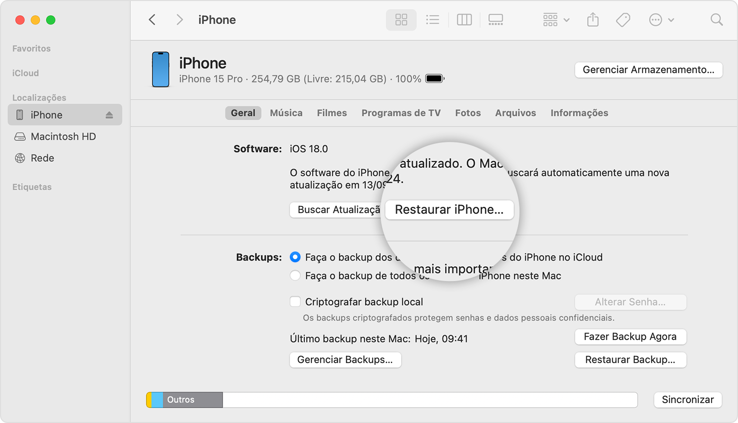The height and width of the screenshot is (423, 738).
Task: Select iPhone in the sidebar
Action: tap(65, 115)
